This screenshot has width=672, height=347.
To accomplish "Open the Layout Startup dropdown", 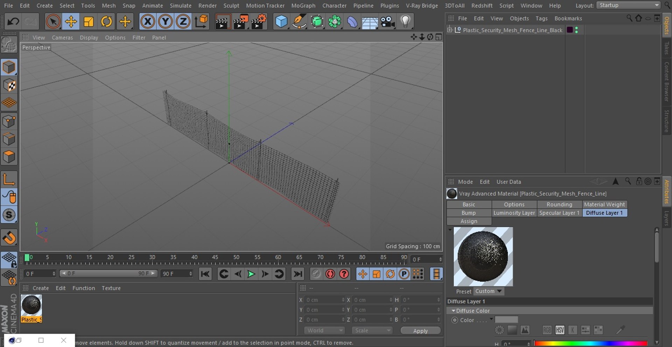I will coord(628,5).
